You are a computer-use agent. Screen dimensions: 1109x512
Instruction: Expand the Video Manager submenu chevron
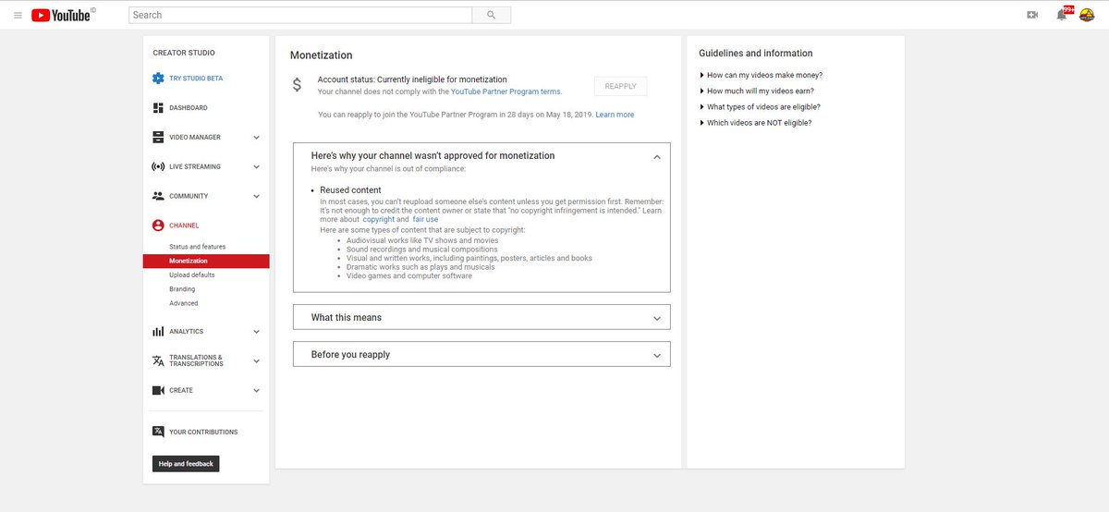pyautogui.click(x=256, y=138)
